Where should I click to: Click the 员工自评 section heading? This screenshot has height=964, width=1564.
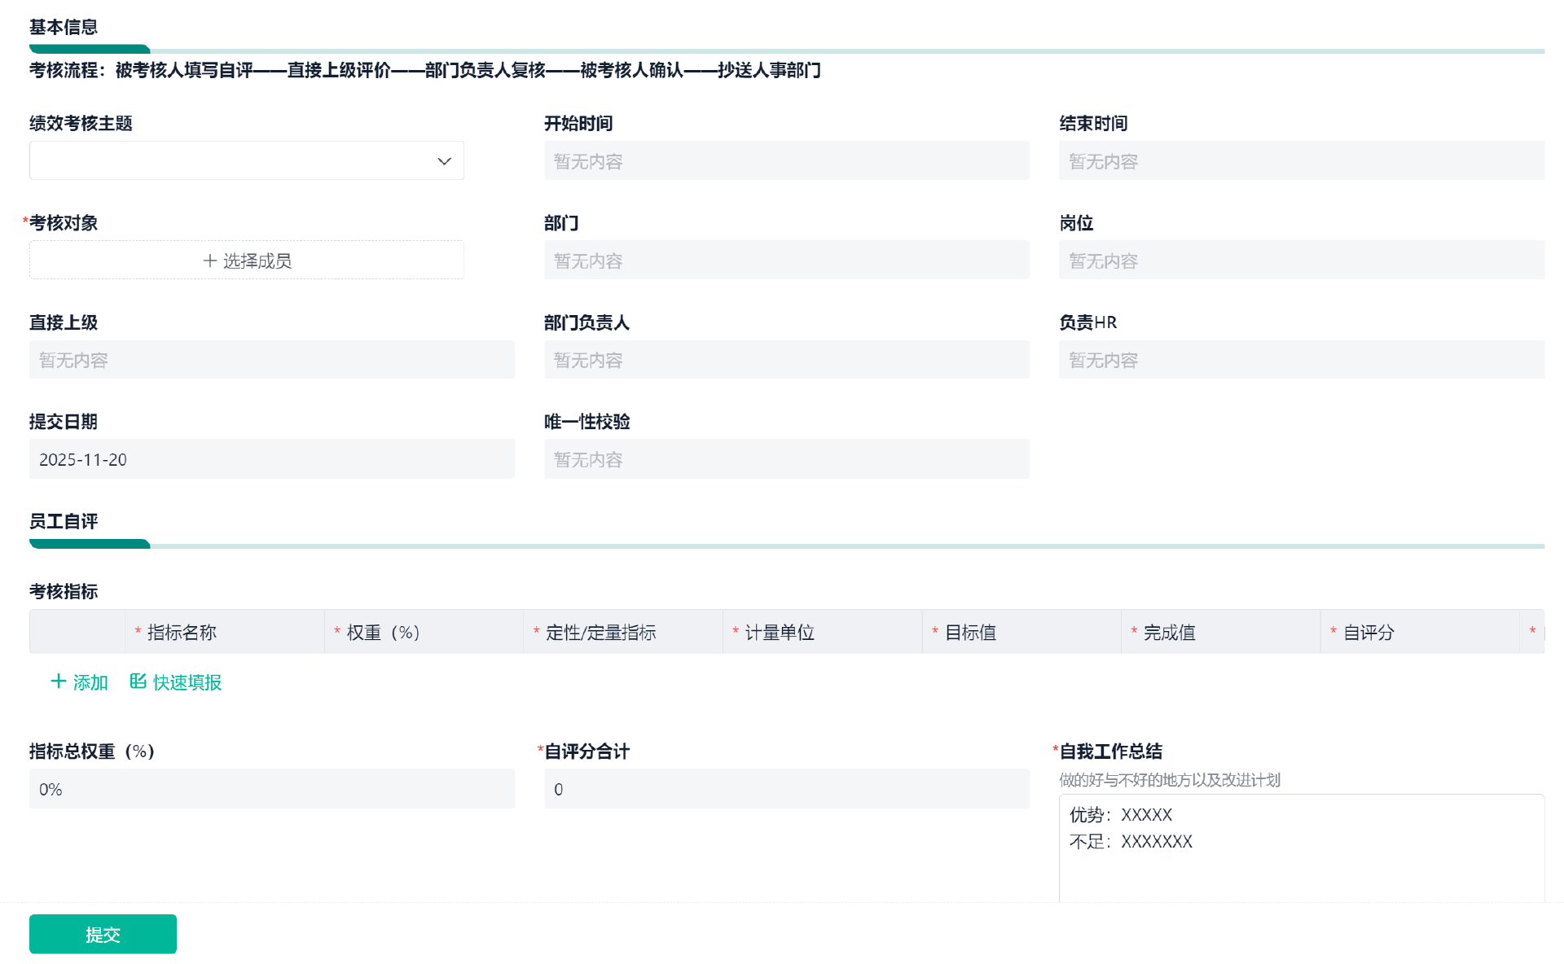[x=64, y=521]
